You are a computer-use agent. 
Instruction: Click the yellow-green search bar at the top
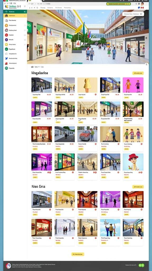coord(118,4)
